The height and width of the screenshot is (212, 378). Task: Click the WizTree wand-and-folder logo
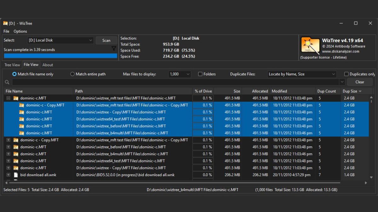[310, 45]
